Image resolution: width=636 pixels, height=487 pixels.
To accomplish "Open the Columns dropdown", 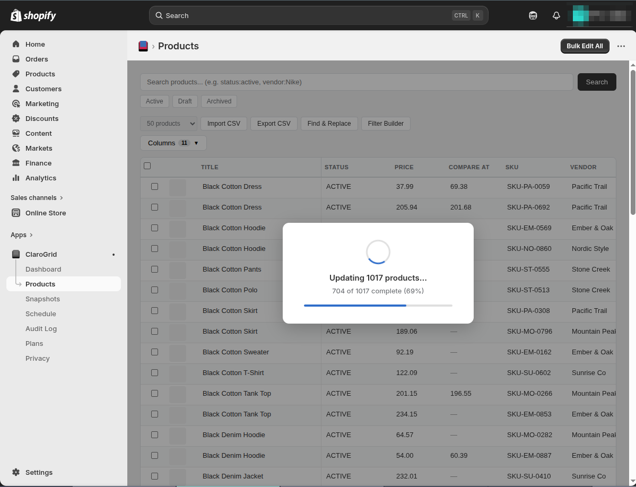I will coord(173,143).
